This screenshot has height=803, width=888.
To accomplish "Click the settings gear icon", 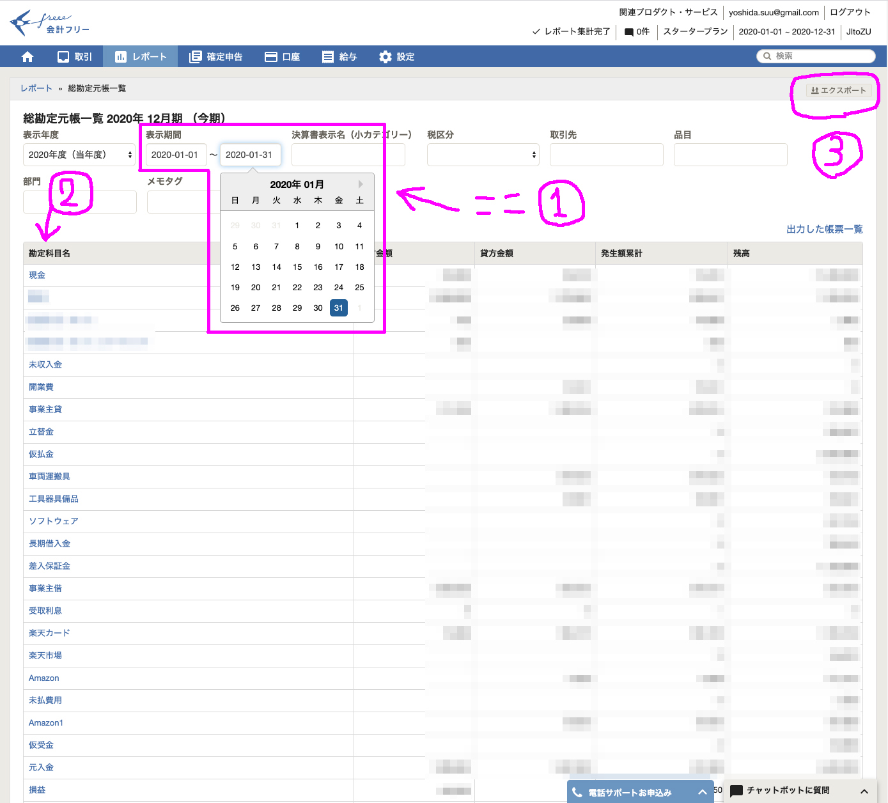I will (x=385, y=57).
